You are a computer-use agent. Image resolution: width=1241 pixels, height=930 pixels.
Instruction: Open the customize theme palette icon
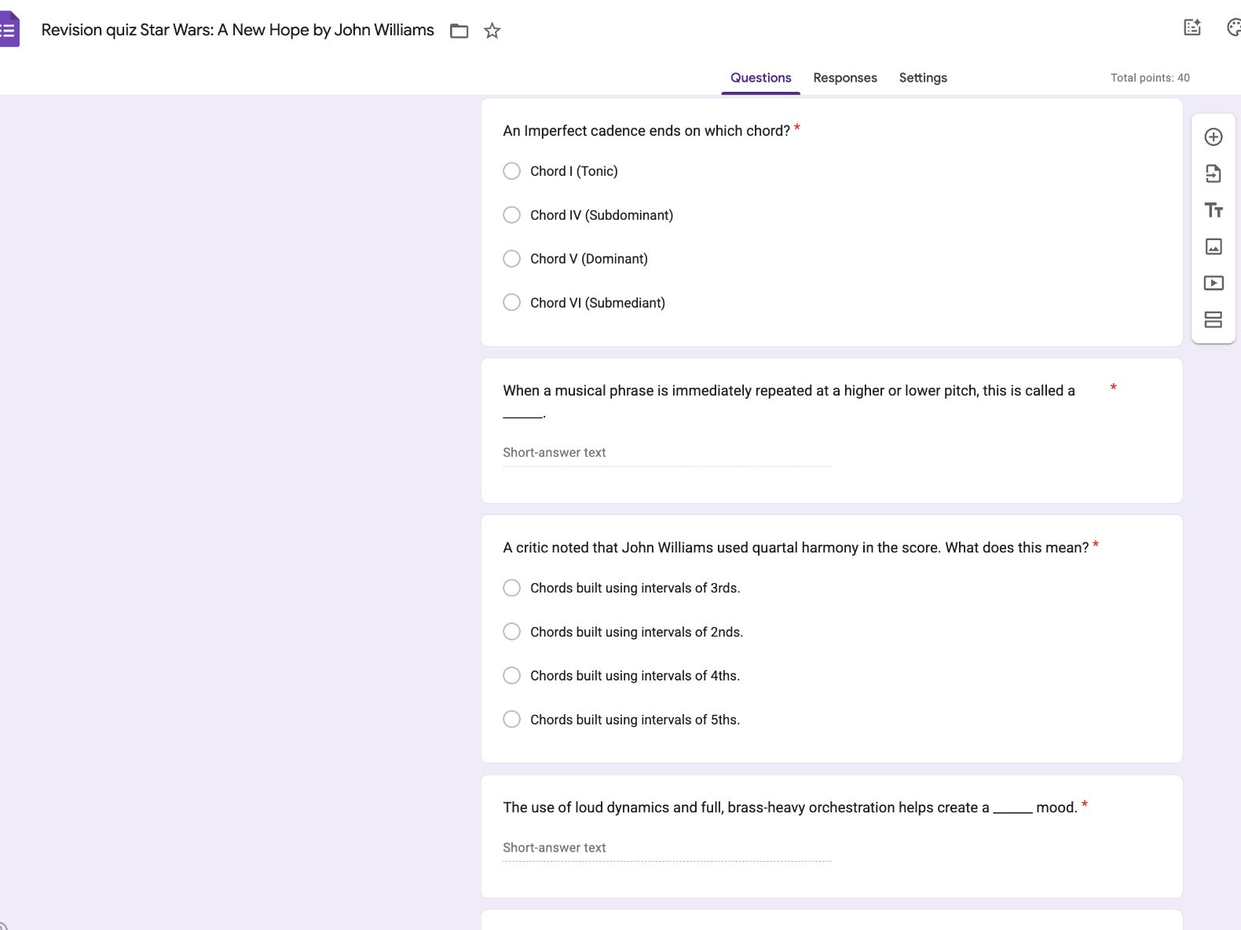click(1234, 28)
